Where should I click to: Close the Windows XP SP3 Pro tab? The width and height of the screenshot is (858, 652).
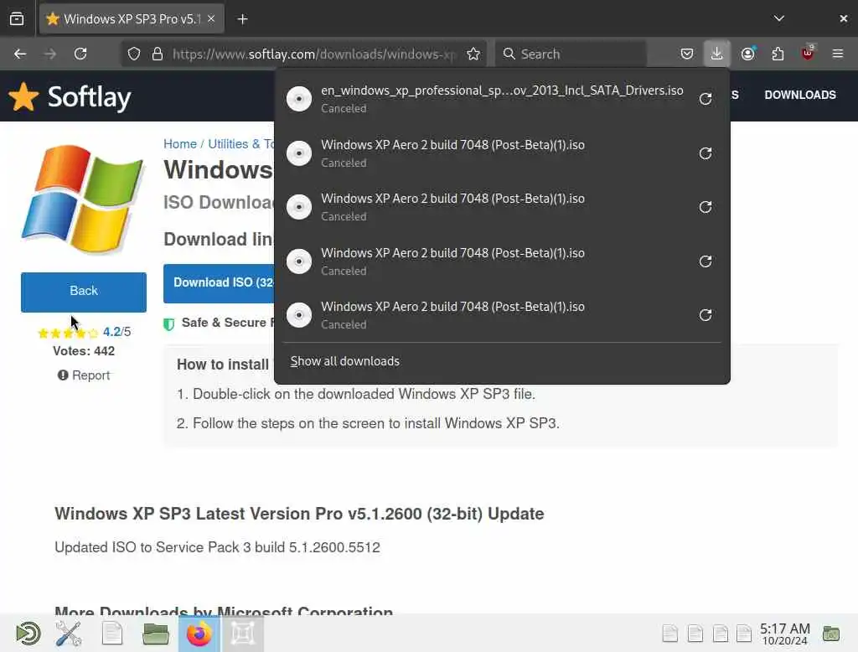(211, 18)
